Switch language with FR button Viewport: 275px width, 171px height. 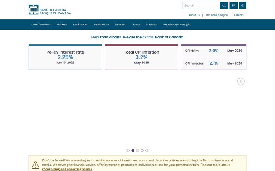coord(233,6)
